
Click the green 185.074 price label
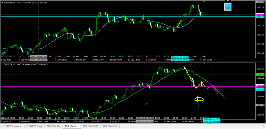click(x=260, y=74)
